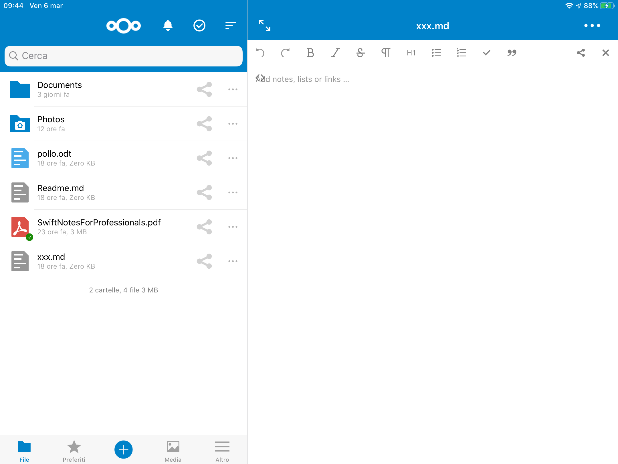Viewport: 618px width, 464px height.
Task: Open more options for SwiftNotesForProfessionals.pdf
Action: click(x=233, y=227)
